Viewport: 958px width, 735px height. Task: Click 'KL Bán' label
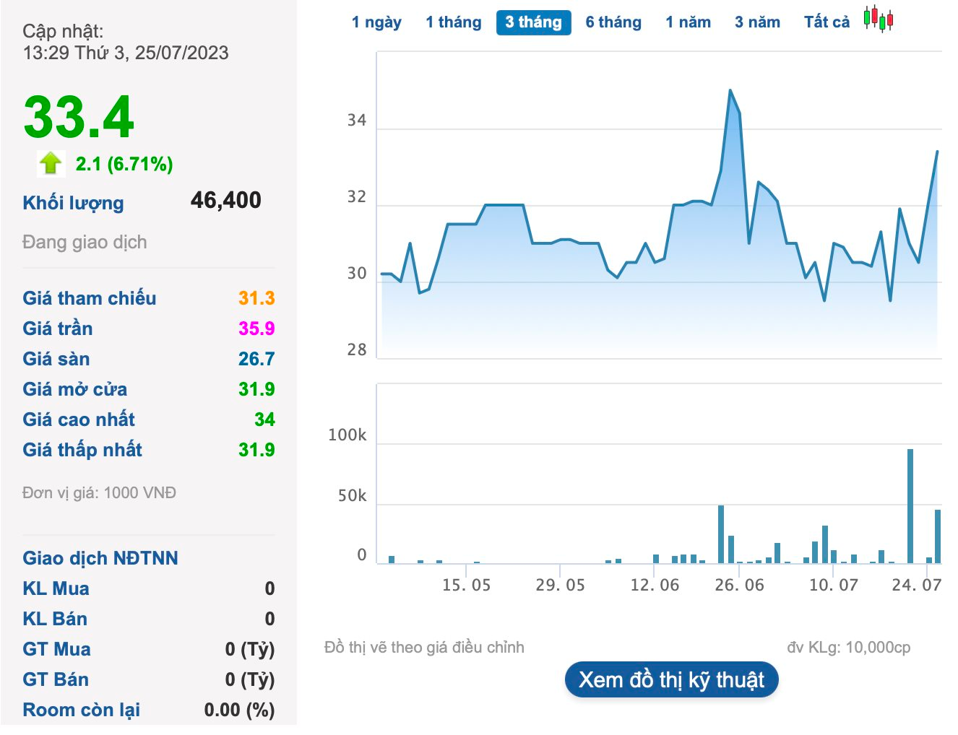54,619
